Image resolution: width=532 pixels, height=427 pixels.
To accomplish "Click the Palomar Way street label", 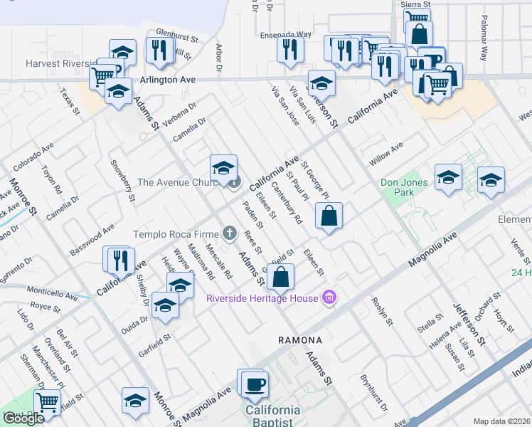I will point(484,38).
